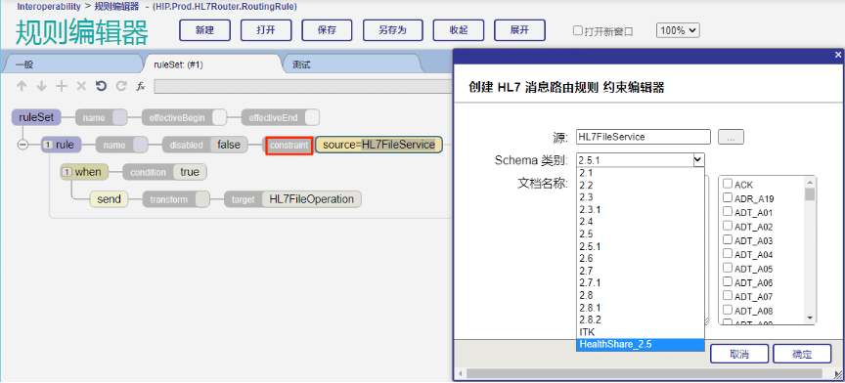This screenshot has width=845, height=383.
Task: Check the ADT_A05 checkbox
Action: click(x=727, y=268)
